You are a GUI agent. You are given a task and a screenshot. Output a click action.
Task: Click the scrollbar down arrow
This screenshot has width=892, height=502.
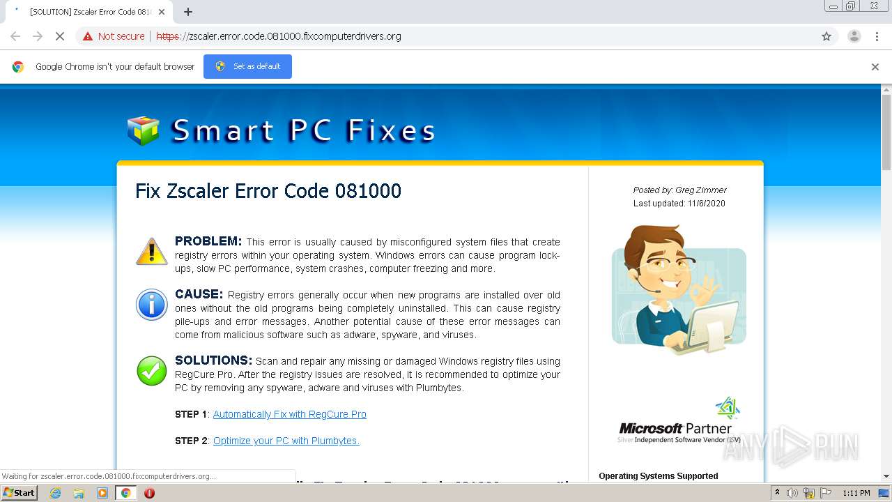click(886, 476)
